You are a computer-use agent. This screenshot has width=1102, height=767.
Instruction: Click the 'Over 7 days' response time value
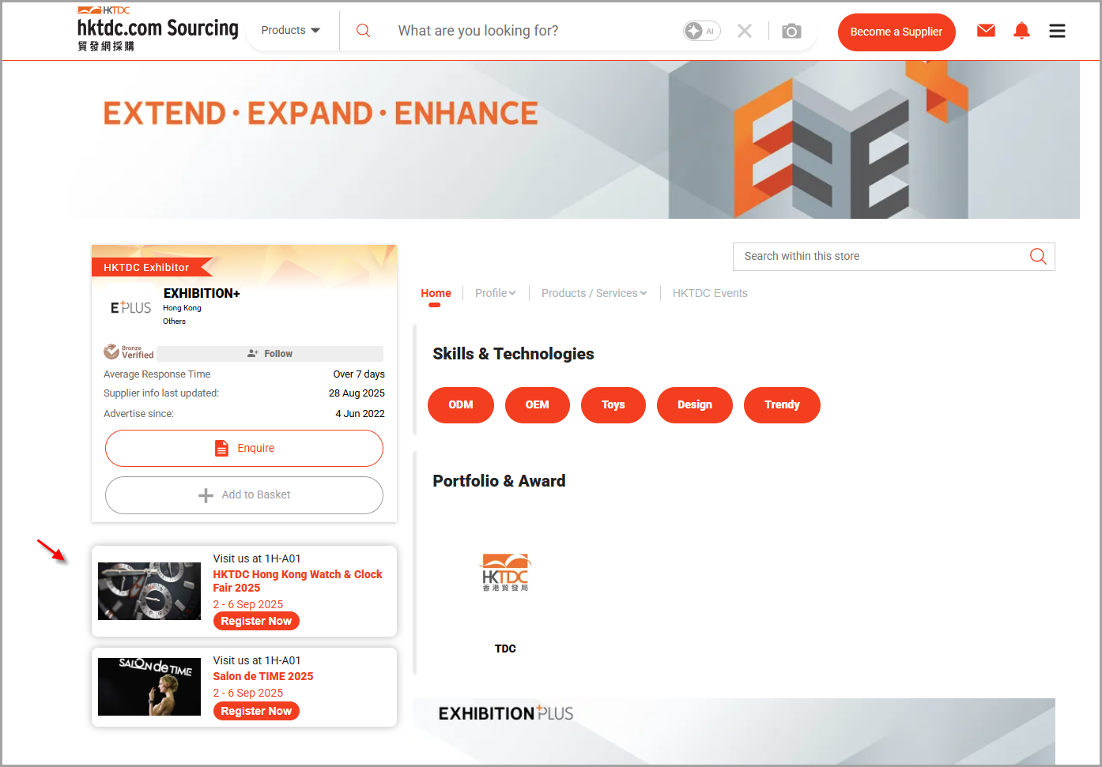[359, 374]
